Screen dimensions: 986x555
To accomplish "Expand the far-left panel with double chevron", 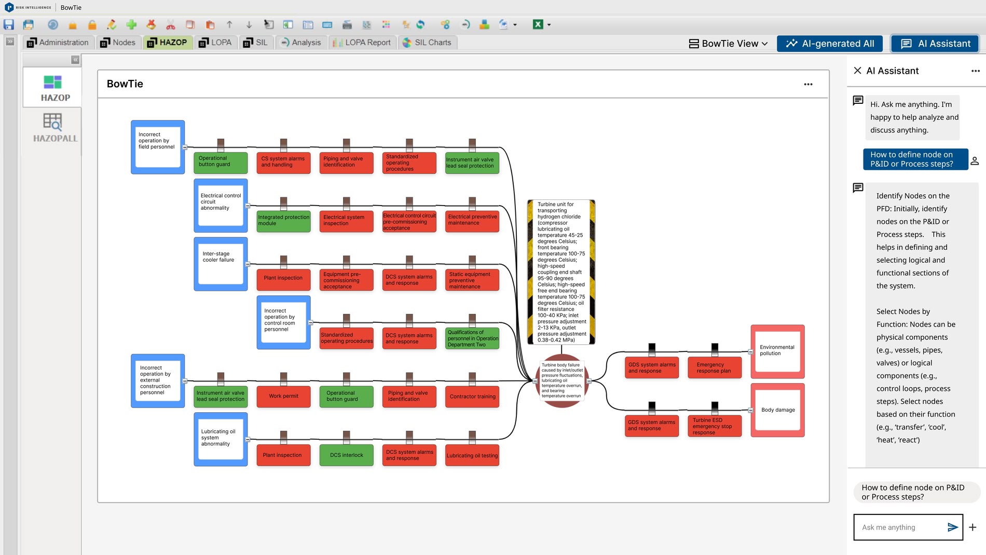I will pos(10,42).
